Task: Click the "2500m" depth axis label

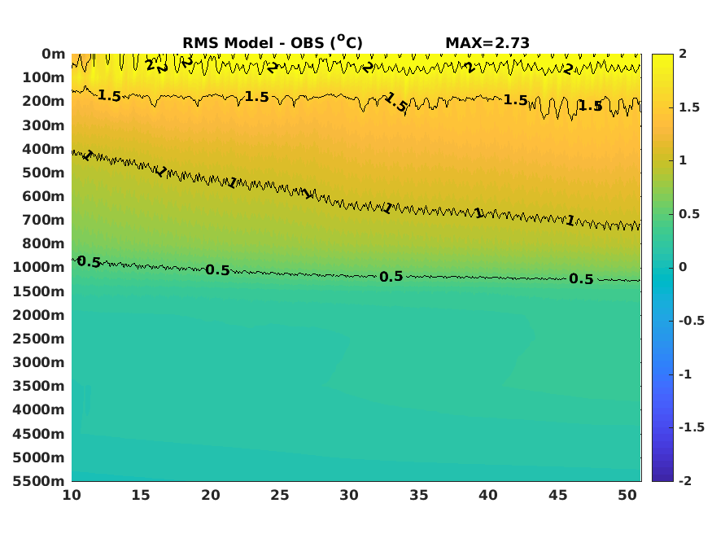Action: pos(39,339)
